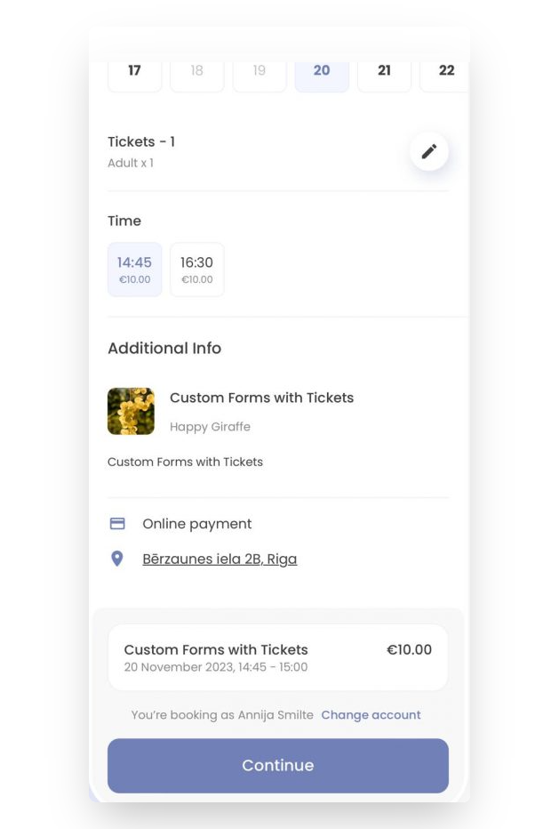The image size is (559, 829).
Task: Choose date 18 in the calendar
Action: coord(197,72)
